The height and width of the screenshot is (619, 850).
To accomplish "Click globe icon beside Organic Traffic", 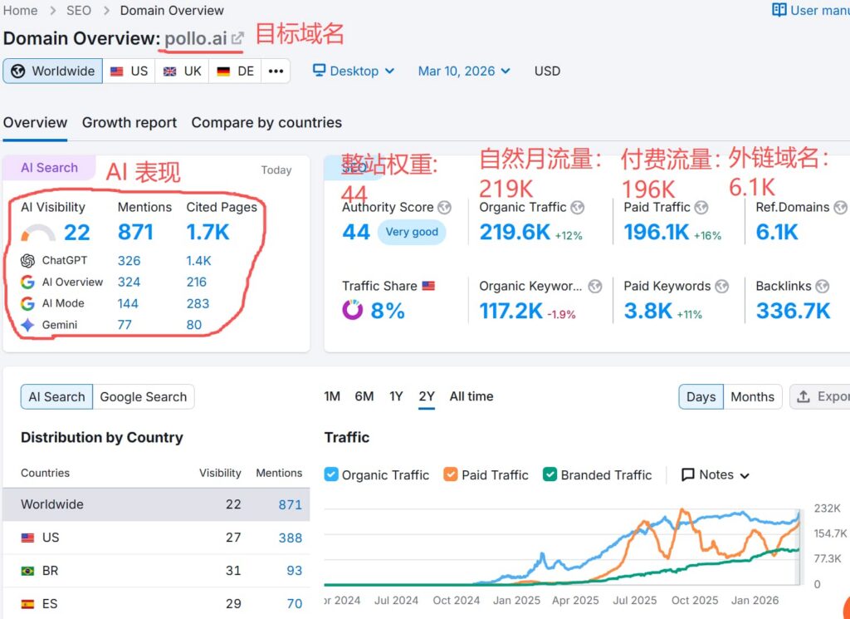I will point(578,207).
